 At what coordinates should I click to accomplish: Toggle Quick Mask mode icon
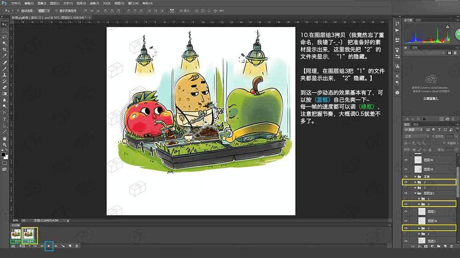[x=5, y=163]
